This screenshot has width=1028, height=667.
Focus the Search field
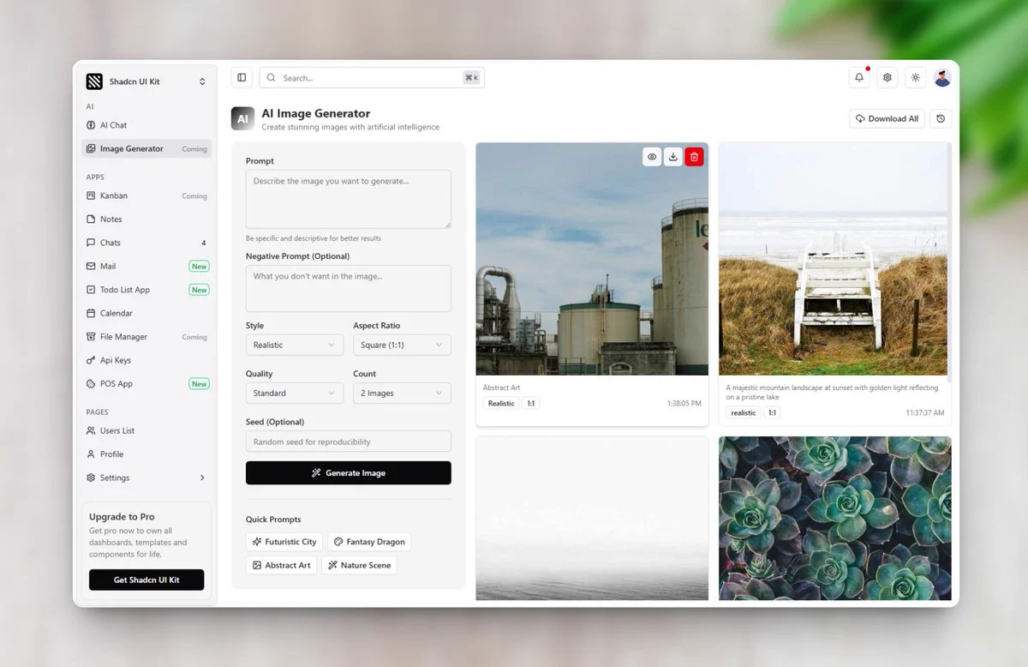pos(372,77)
